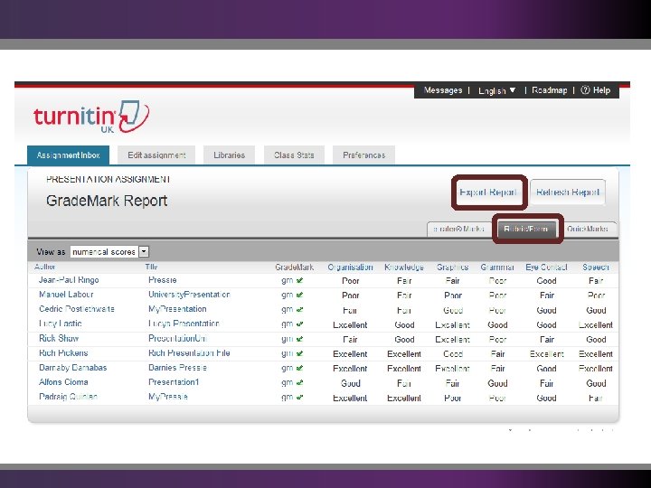Image resolution: width=651 pixels, height=488 pixels.
Task: Open author Jean-Paul Ringo
Action: [69, 280]
